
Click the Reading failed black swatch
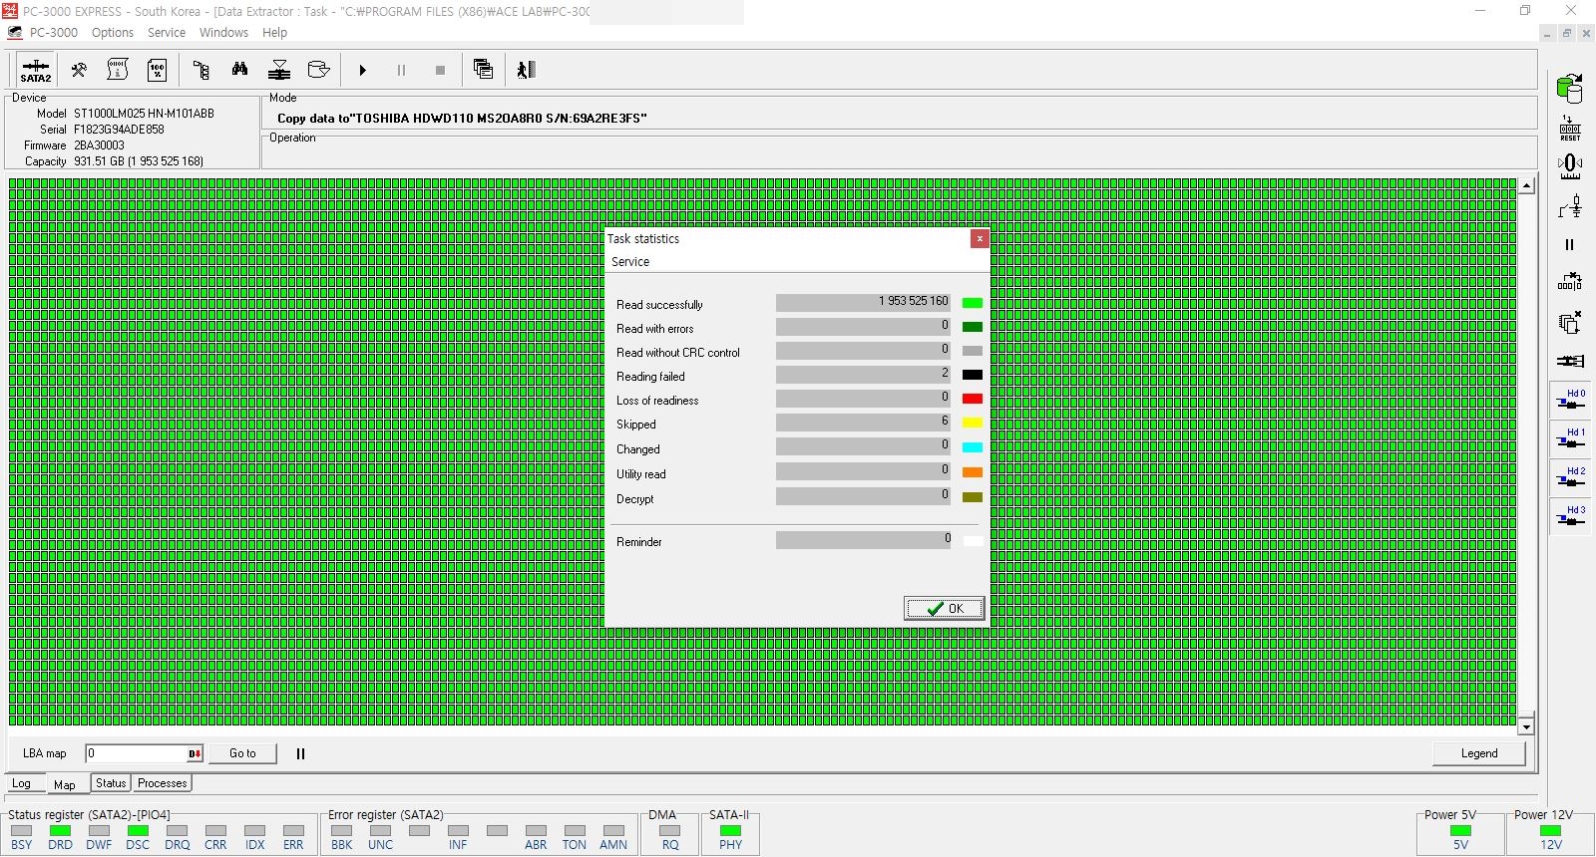[973, 375]
